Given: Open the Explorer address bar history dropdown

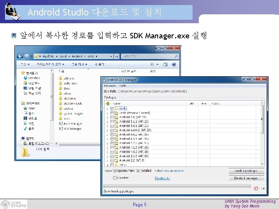Looking at the screenshot, I should click(x=111, y=57).
